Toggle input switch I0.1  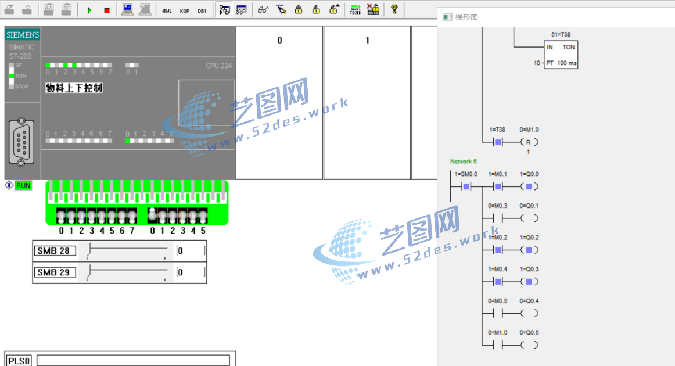click(x=71, y=216)
